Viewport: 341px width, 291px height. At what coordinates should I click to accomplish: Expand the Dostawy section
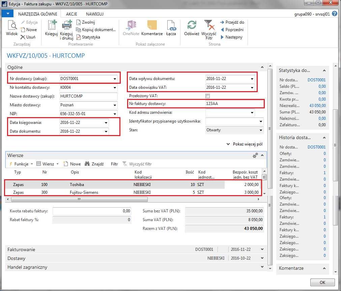(x=262, y=258)
